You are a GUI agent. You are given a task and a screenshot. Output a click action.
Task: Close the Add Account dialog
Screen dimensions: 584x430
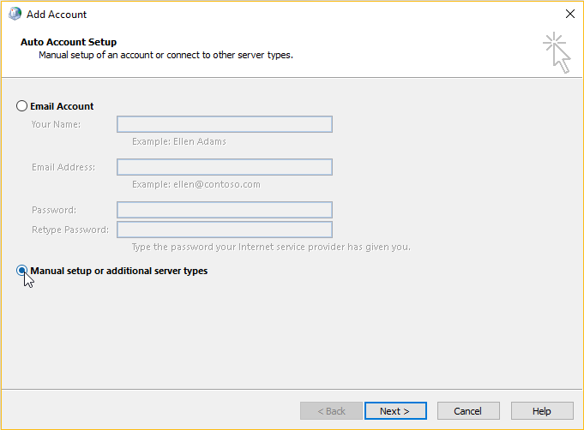pyautogui.click(x=569, y=14)
